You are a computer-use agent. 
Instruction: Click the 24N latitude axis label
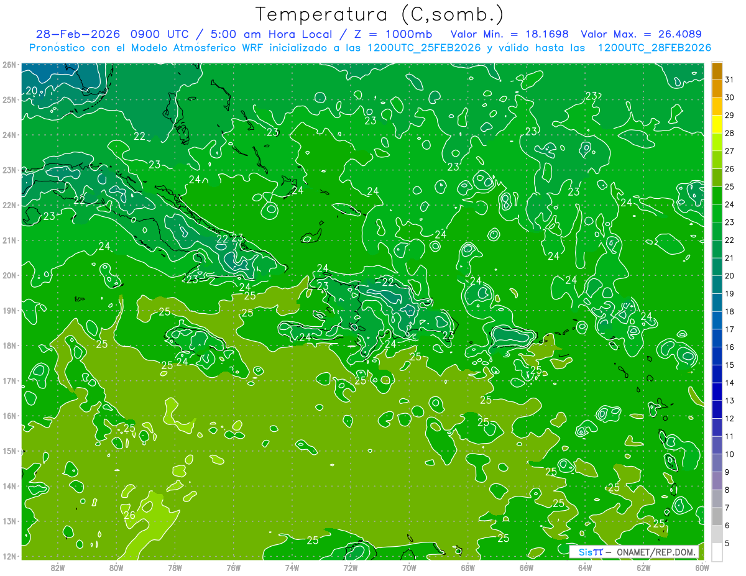pyautogui.click(x=9, y=135)
